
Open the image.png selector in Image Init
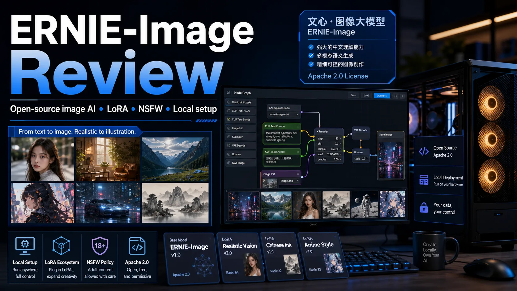(x=289, y=181)
